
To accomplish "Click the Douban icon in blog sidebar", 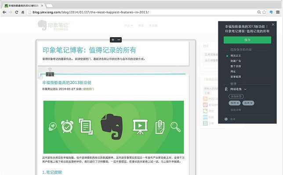I will coord(205,123).
